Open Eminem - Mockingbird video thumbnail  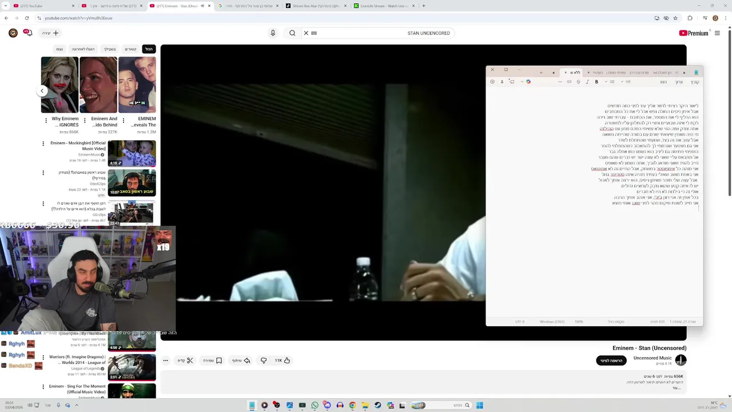[132, 153]
